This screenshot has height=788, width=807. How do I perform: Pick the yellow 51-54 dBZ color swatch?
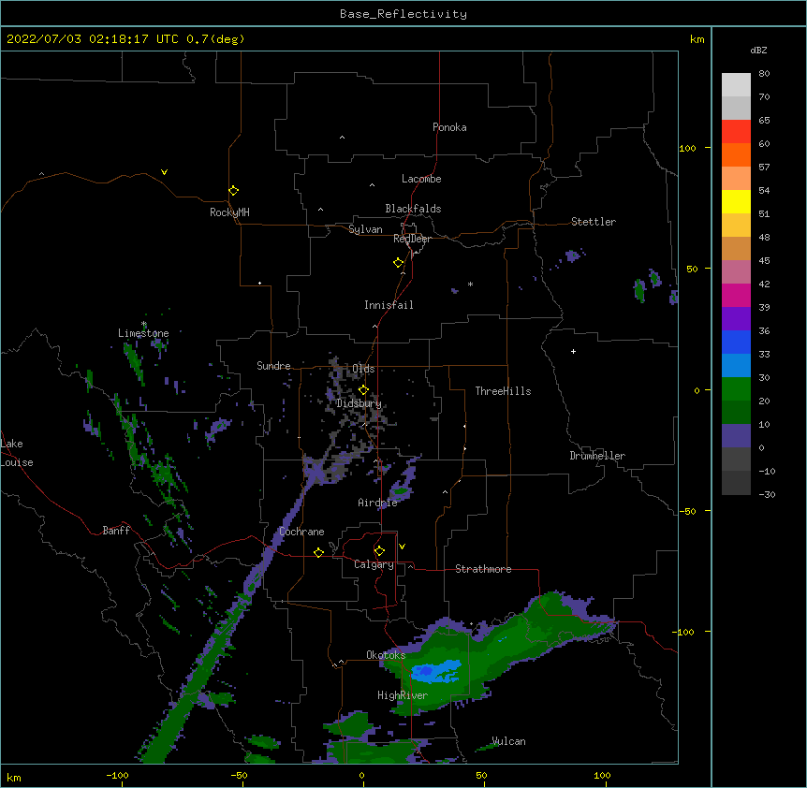(x=736, y=201)
